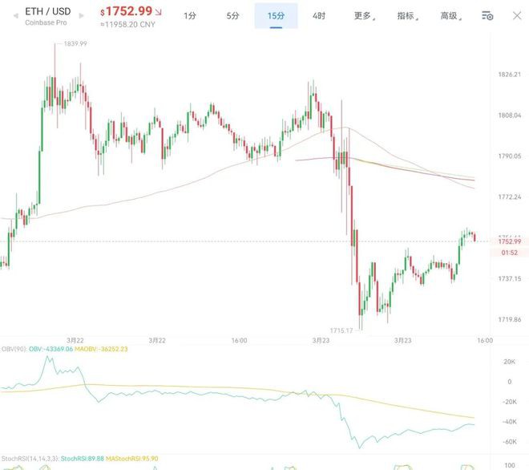Click the red price down arrow

pyautogui.click(x=156, y=12)
